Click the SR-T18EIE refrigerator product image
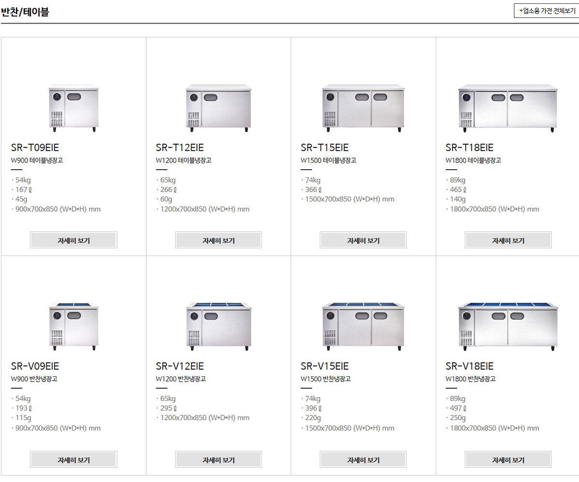 coord(508,108)
